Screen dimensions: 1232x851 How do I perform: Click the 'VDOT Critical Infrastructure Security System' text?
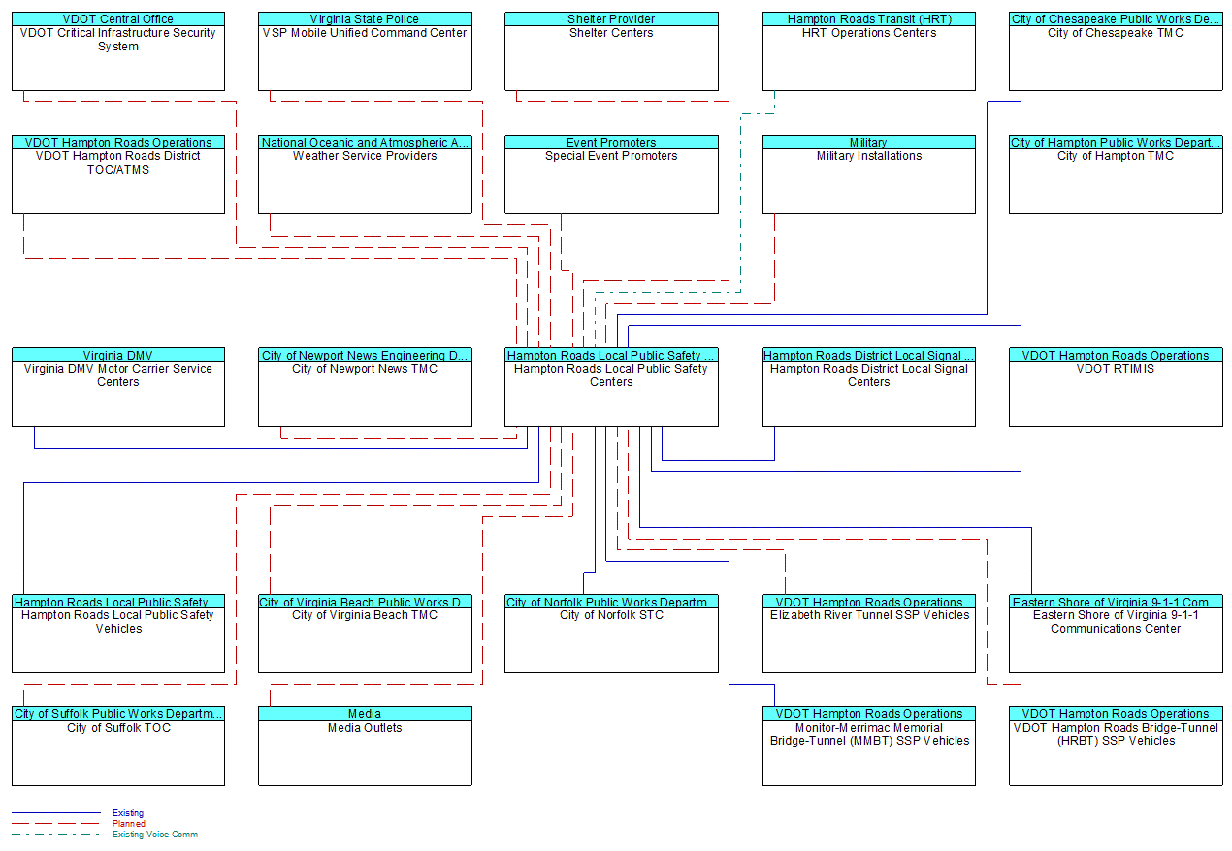click(x=118, y=40)
